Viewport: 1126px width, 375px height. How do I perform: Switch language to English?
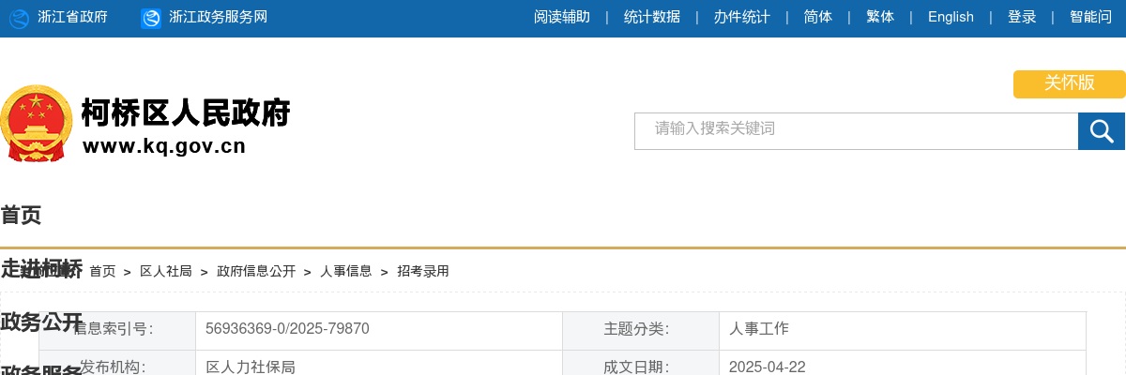(951, 17)
